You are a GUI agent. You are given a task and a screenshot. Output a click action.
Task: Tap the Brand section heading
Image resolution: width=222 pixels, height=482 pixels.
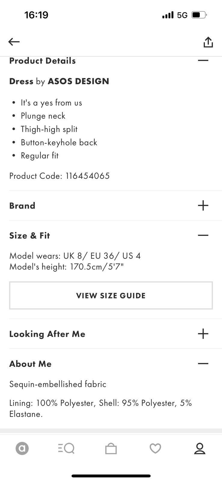(22, 206)
